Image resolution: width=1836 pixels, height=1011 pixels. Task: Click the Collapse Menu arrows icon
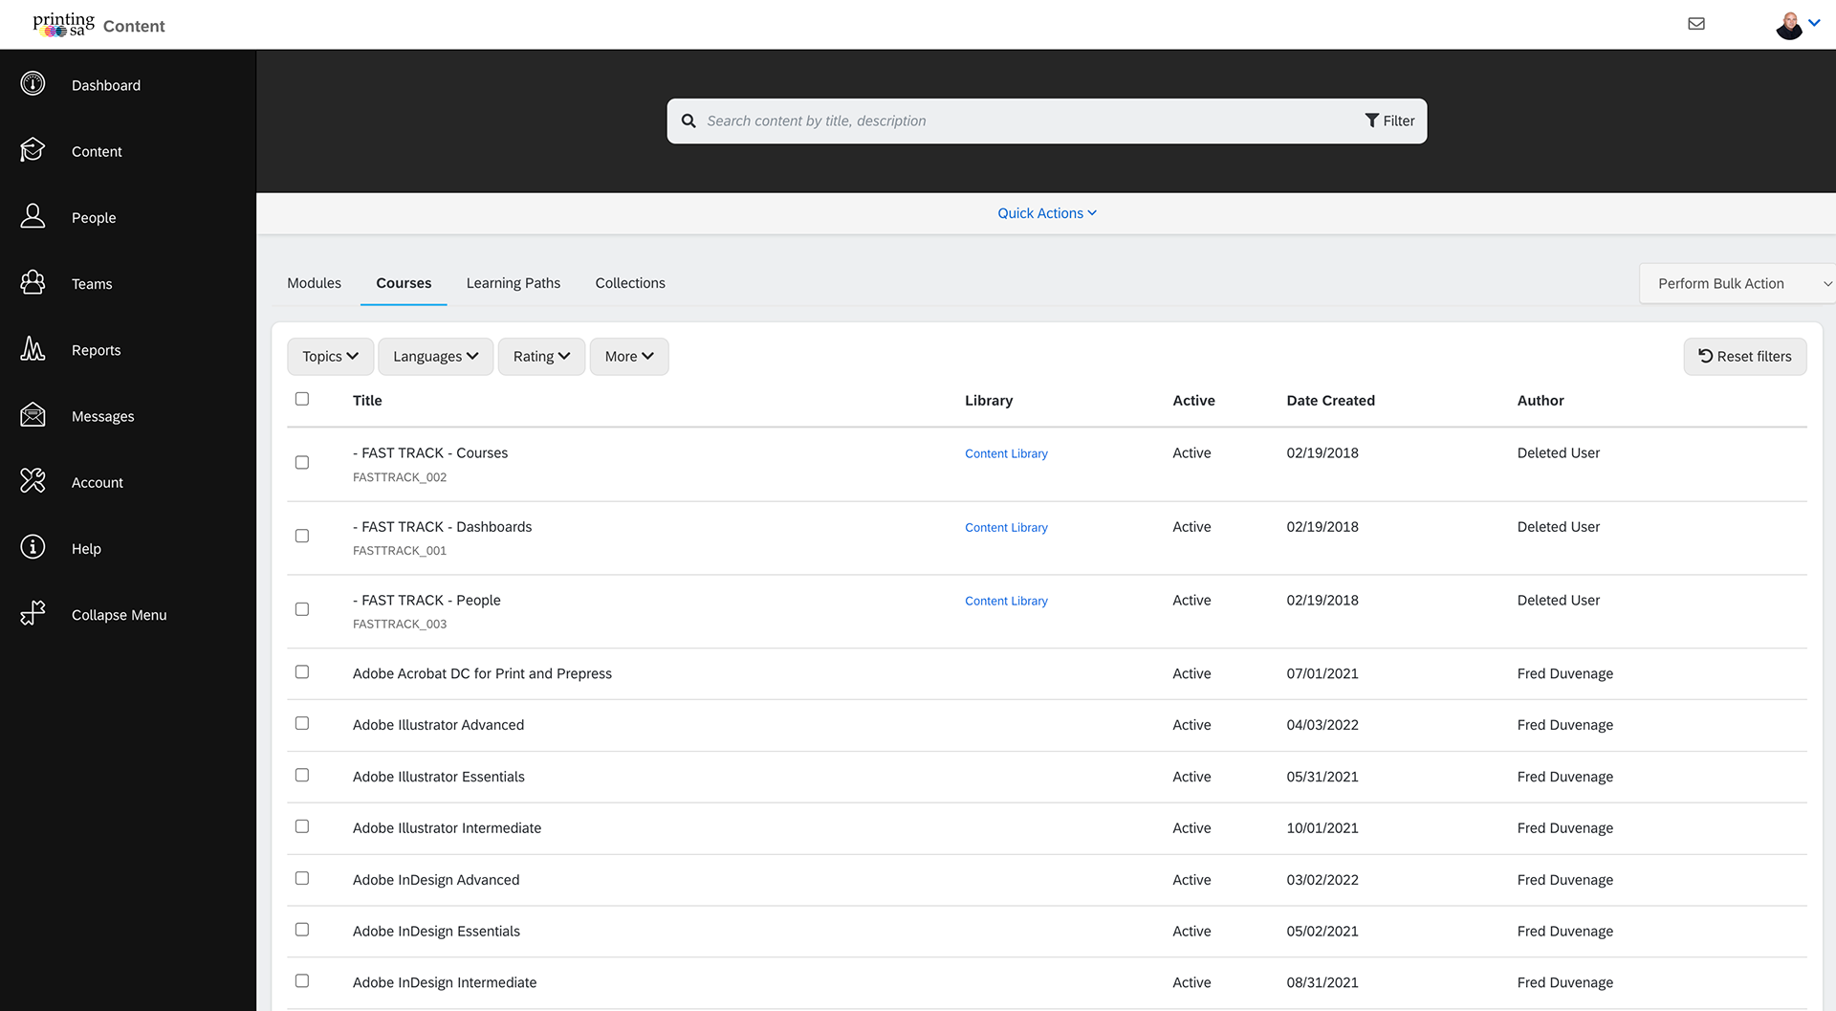coord(33,613)
